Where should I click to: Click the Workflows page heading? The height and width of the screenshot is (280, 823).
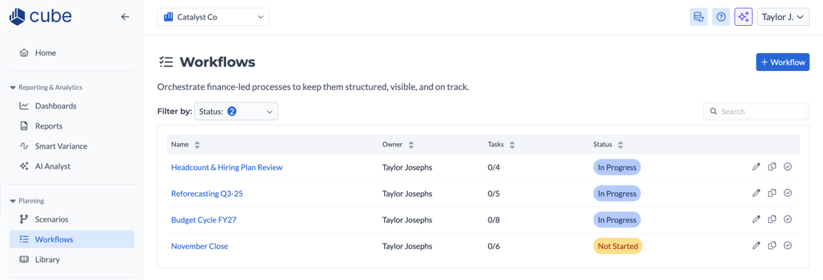(x=217, y=62)
